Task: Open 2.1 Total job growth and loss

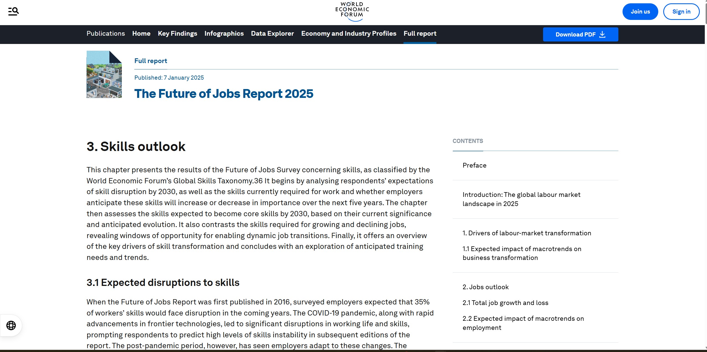Action: (505, 303)
